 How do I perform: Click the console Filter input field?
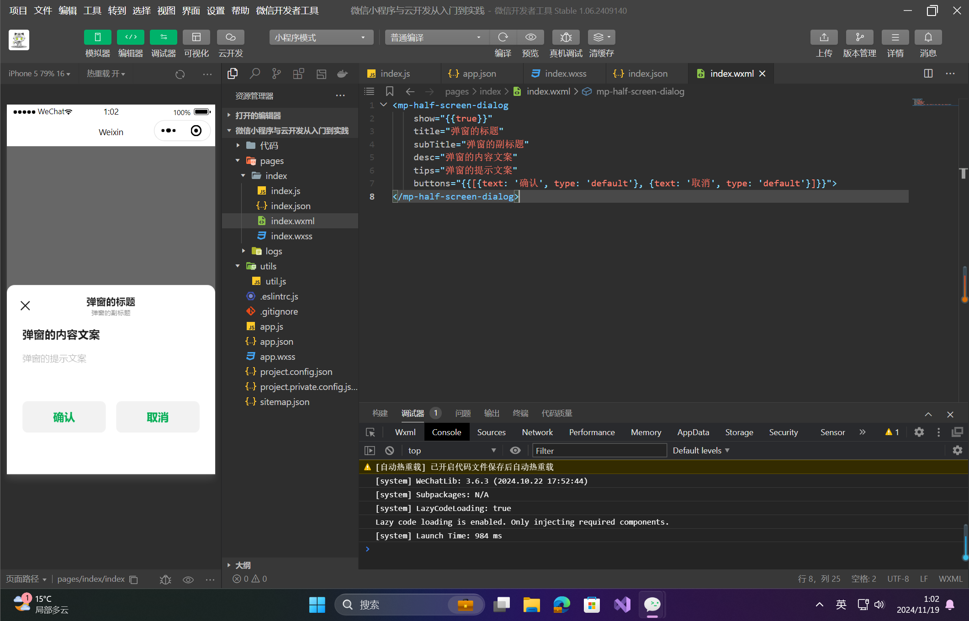point(598,451)
